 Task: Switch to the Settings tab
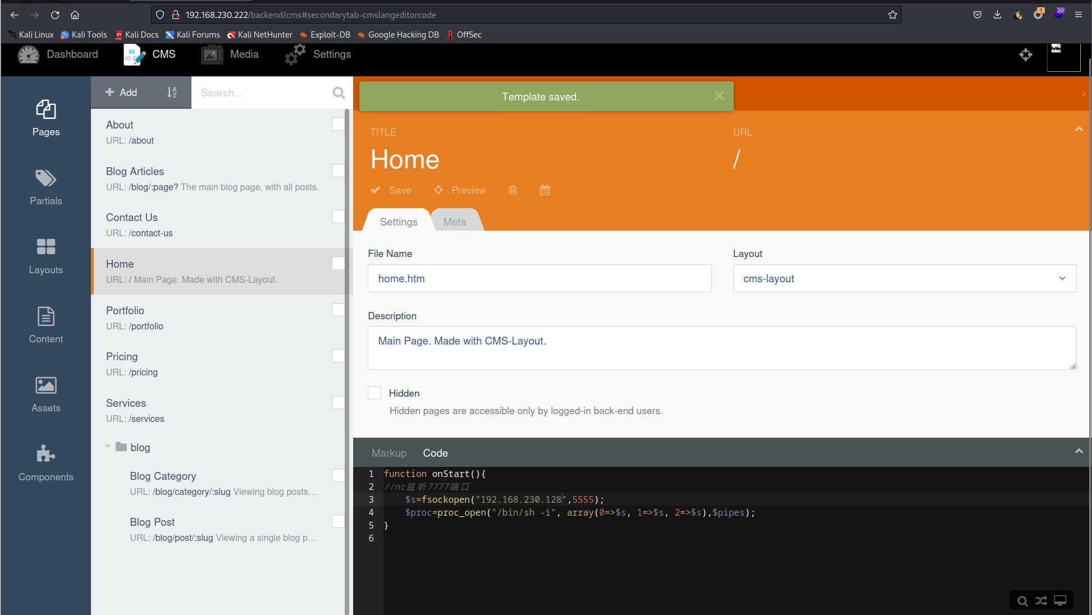pyautogui.click(x=399, y=222)
